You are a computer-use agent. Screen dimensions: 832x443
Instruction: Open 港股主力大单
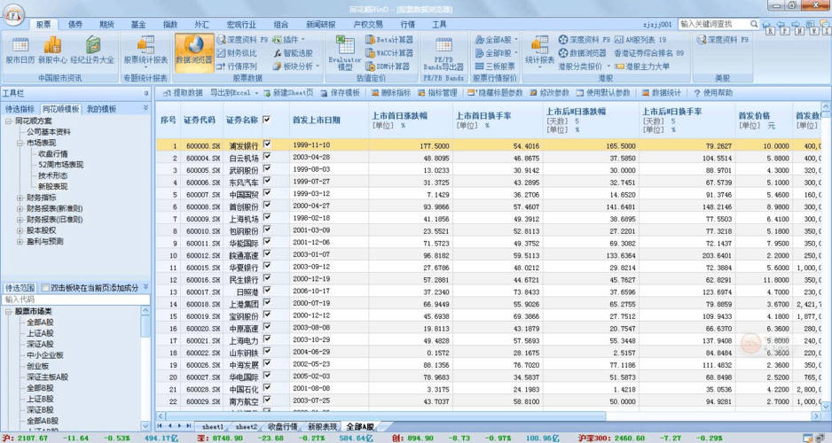641,66
